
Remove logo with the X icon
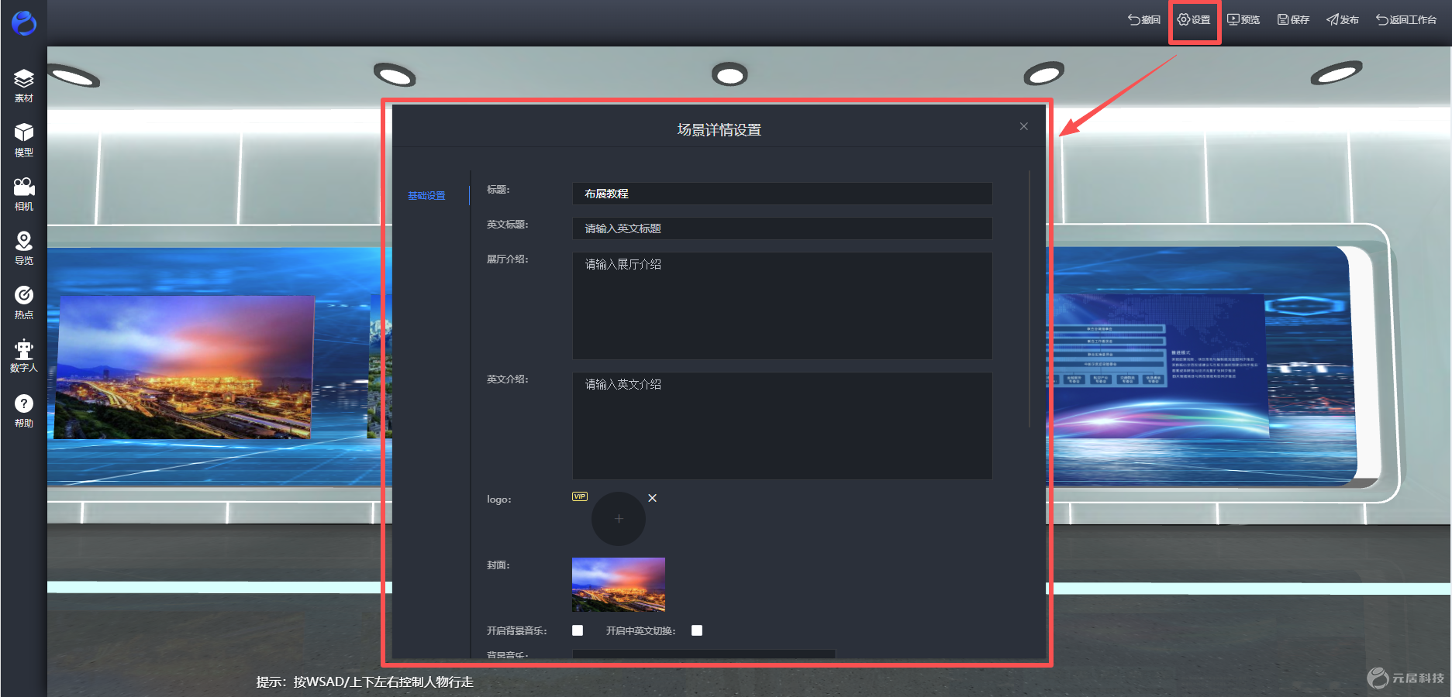[x=653, y=498]
